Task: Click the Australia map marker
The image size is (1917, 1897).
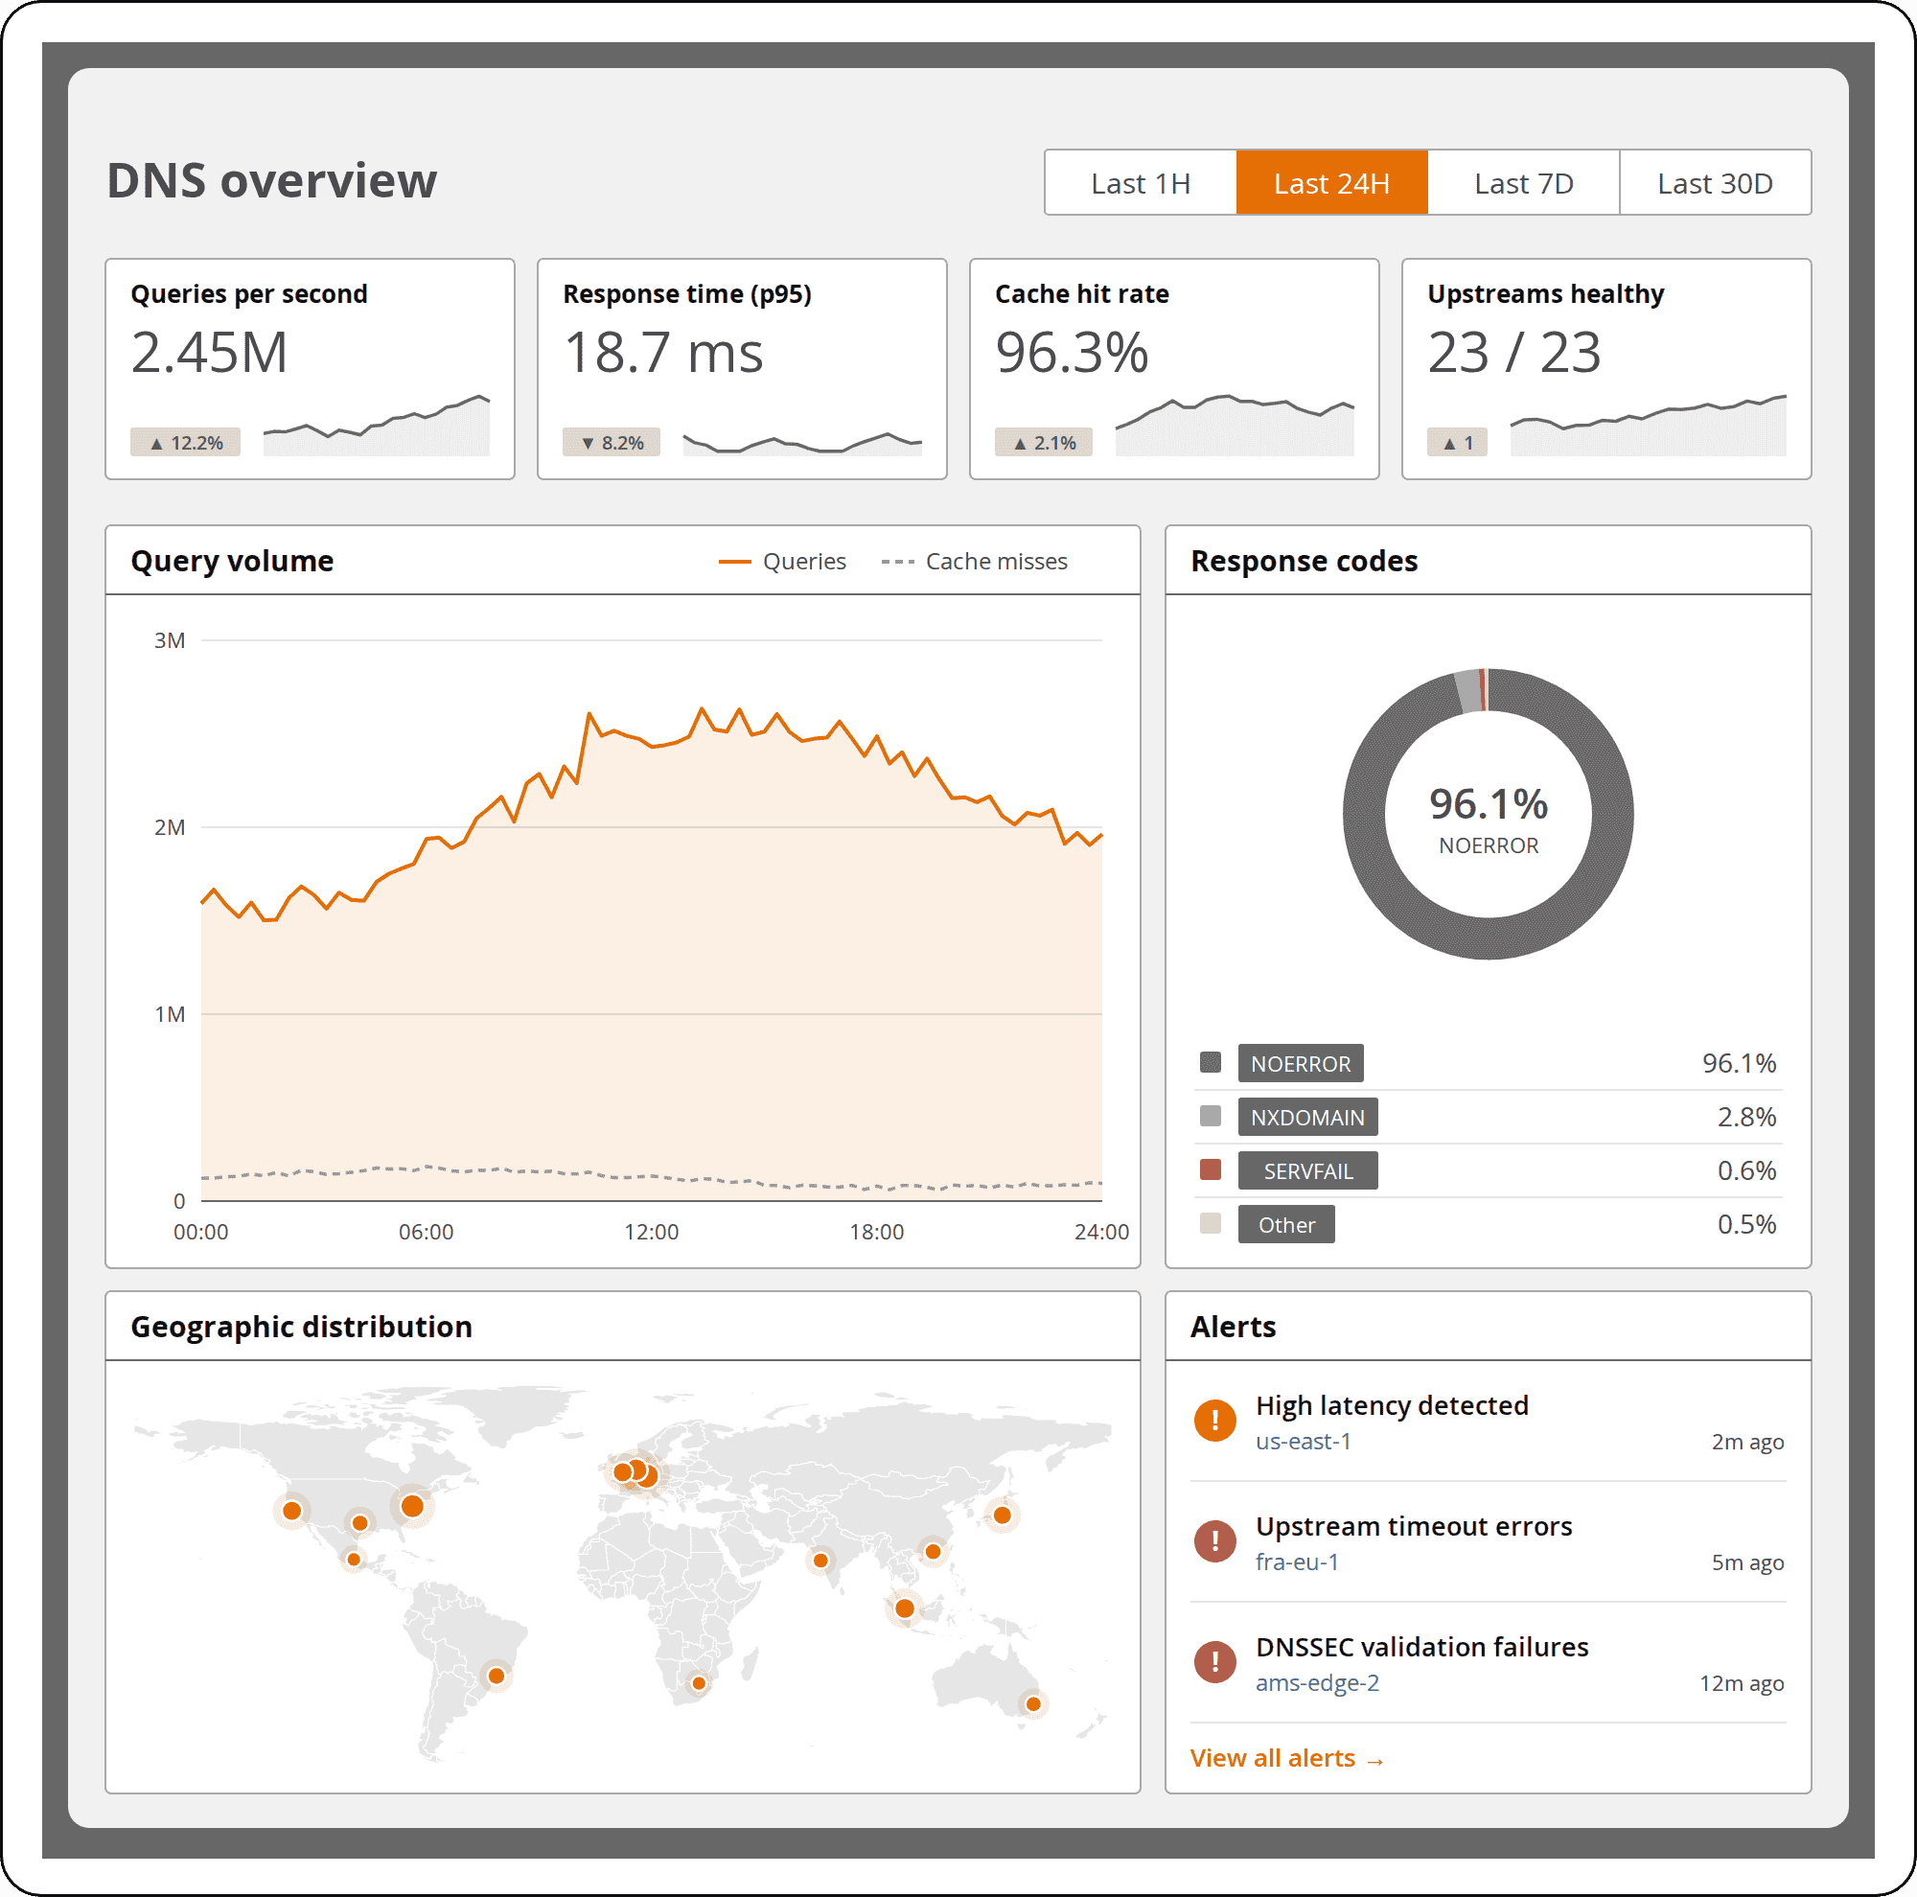Action: [x=1033, y=1703]
